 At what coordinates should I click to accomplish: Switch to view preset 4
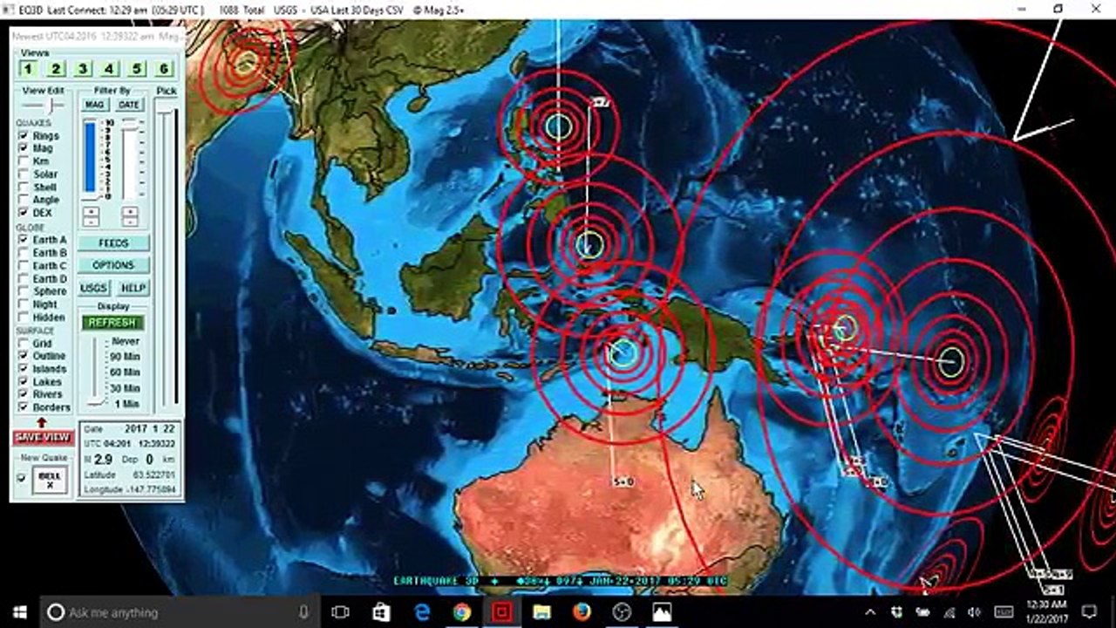[x=110, y=69]
